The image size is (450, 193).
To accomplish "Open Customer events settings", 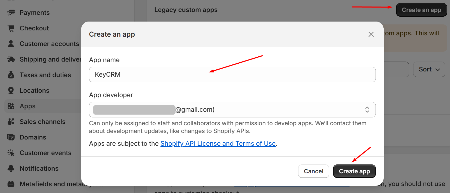I will (x=46, y=153).
